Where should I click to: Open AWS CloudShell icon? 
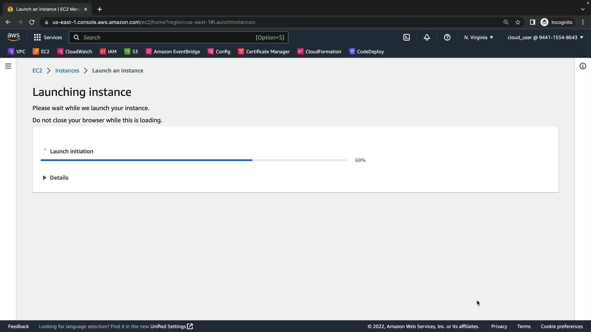pyautogui.click(x=406, y=38)
